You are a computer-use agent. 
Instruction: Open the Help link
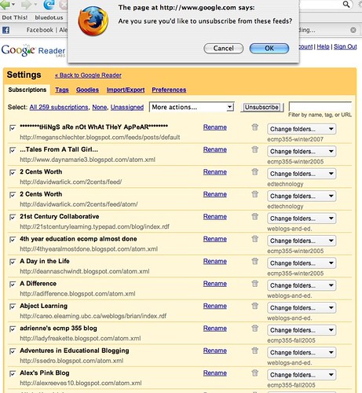(x=323, y=46)
